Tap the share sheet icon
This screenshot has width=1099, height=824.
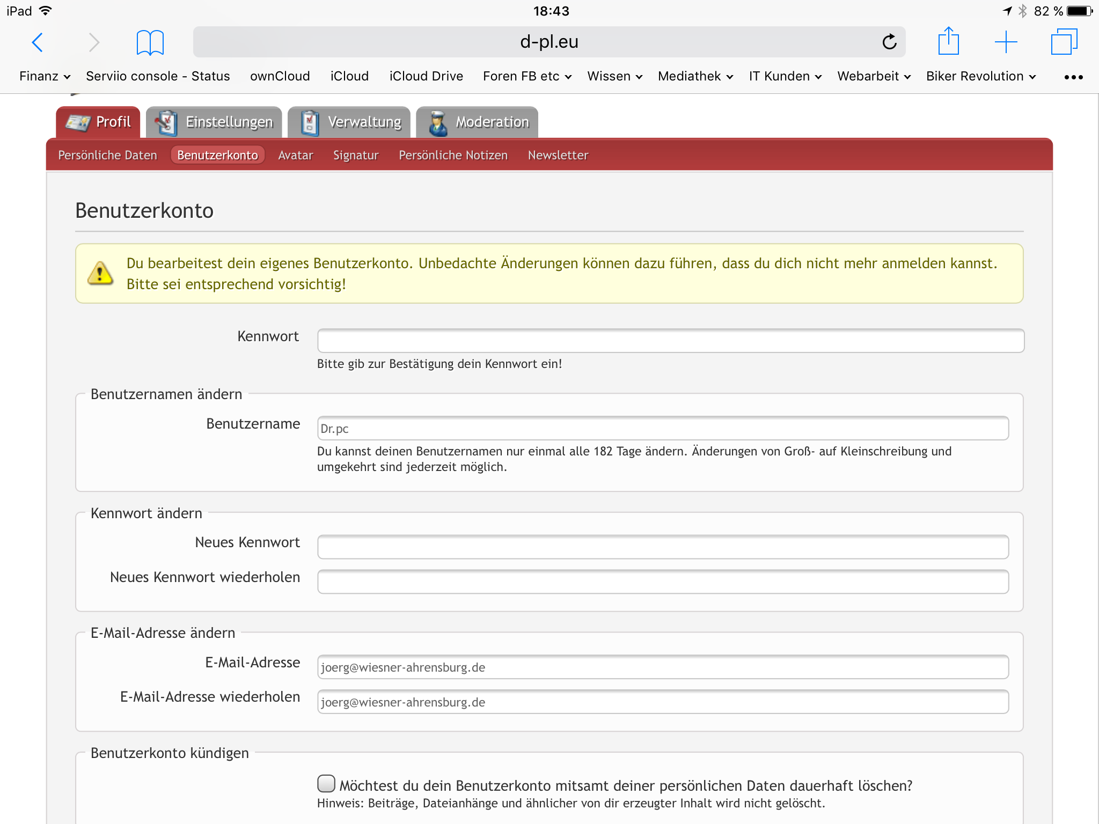948,41
